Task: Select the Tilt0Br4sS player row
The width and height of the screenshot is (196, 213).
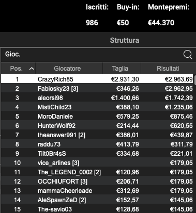Action: tap(97, 154)
